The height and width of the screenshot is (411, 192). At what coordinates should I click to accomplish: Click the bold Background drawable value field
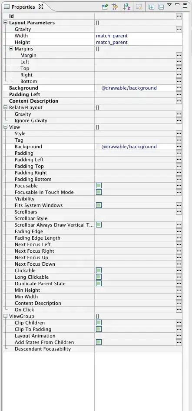click(135, 88)
